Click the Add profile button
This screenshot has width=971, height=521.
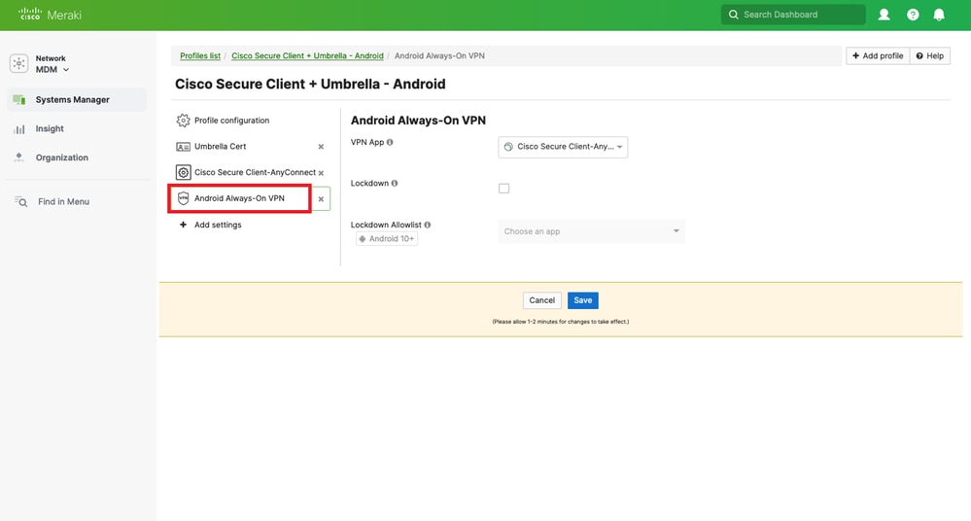878,55
